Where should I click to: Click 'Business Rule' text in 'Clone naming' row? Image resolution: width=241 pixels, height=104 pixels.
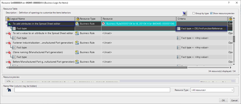coord(87,52)
